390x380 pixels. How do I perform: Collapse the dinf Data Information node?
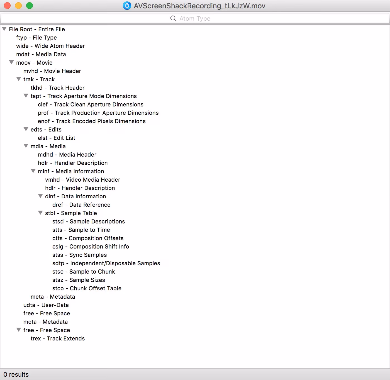(40, 196)
